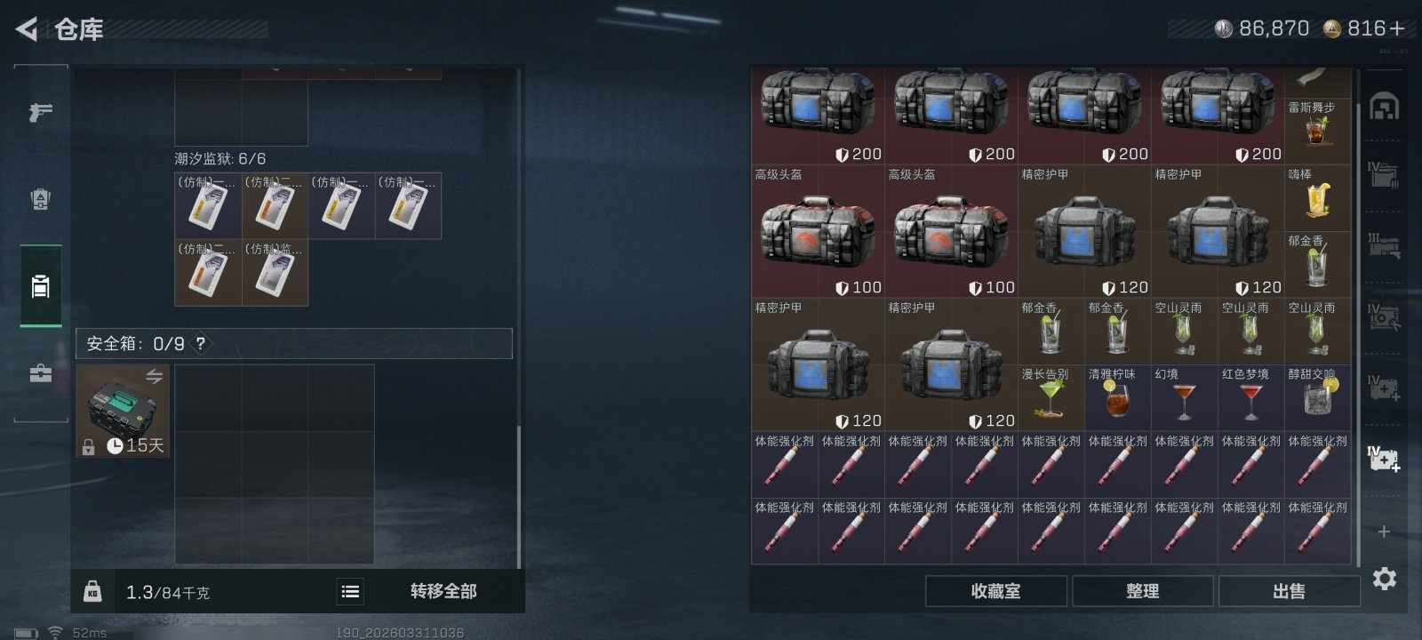Open the 收藏室 button
The image size is (1422, 640).
coord(995,591)
